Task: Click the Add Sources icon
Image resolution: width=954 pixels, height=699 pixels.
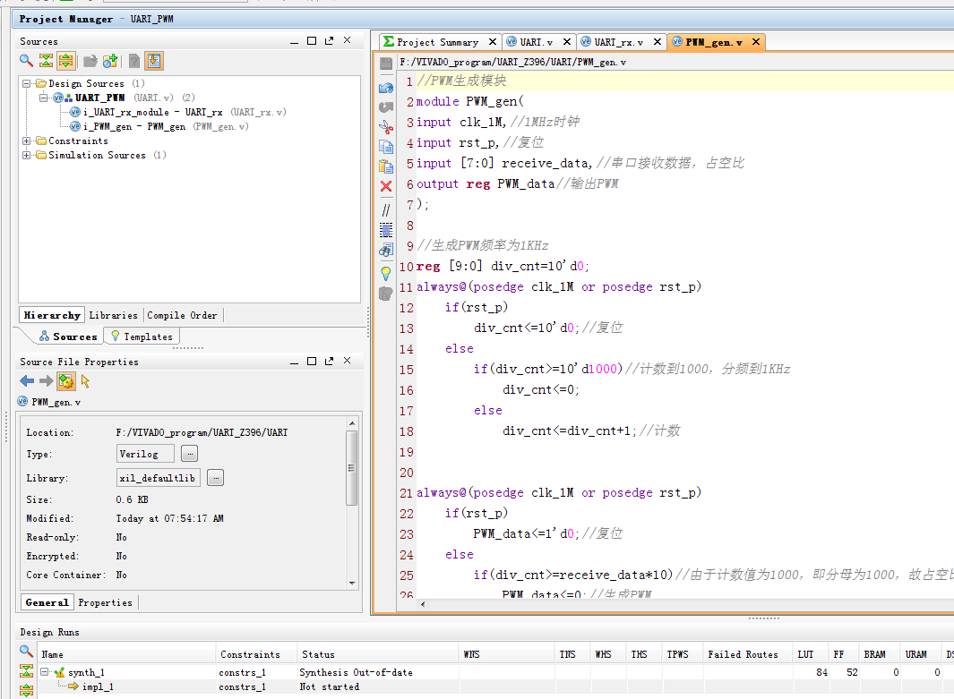Action: (110, 61)
